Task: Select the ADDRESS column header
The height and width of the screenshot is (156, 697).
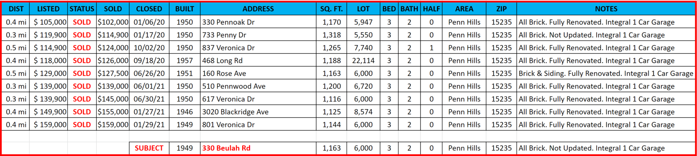Action: 258,9
